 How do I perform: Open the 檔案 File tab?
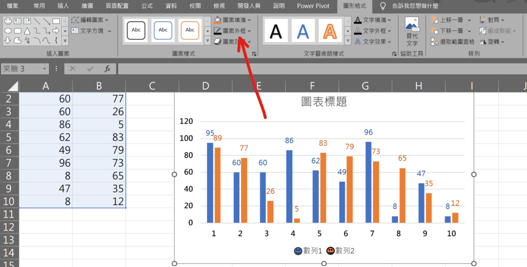coord(13,6)
